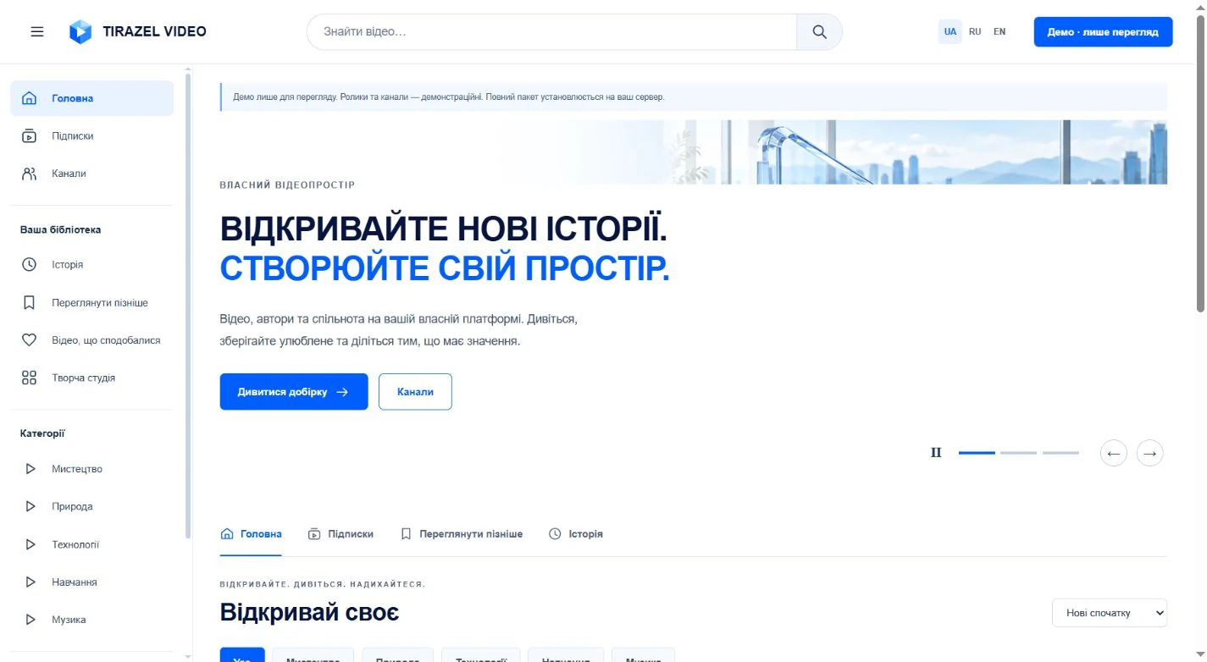Image resolution: width=1207 pixels, height=662 pixels.
Task: Open Підписки in the left sidebar
Action: point(91,135)
